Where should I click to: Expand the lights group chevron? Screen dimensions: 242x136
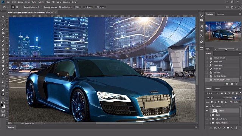coord(211,115)
